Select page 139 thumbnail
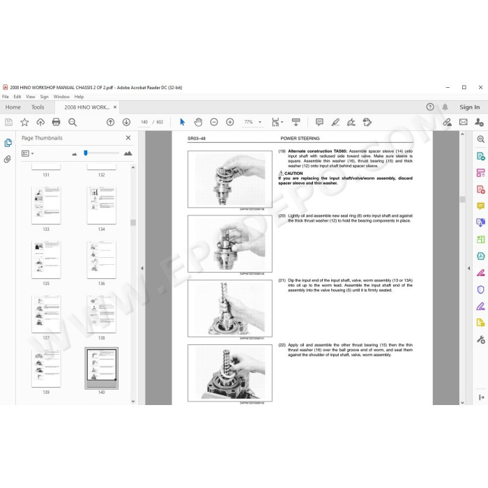The height and width of the screenshot is (488, 488). point(46,368)
